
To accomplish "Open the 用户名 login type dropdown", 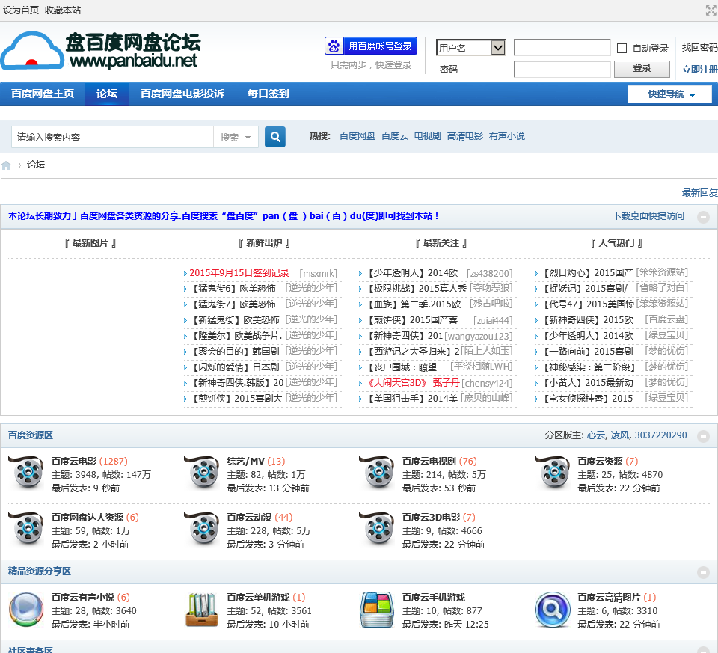I will [x=470, y=48].
